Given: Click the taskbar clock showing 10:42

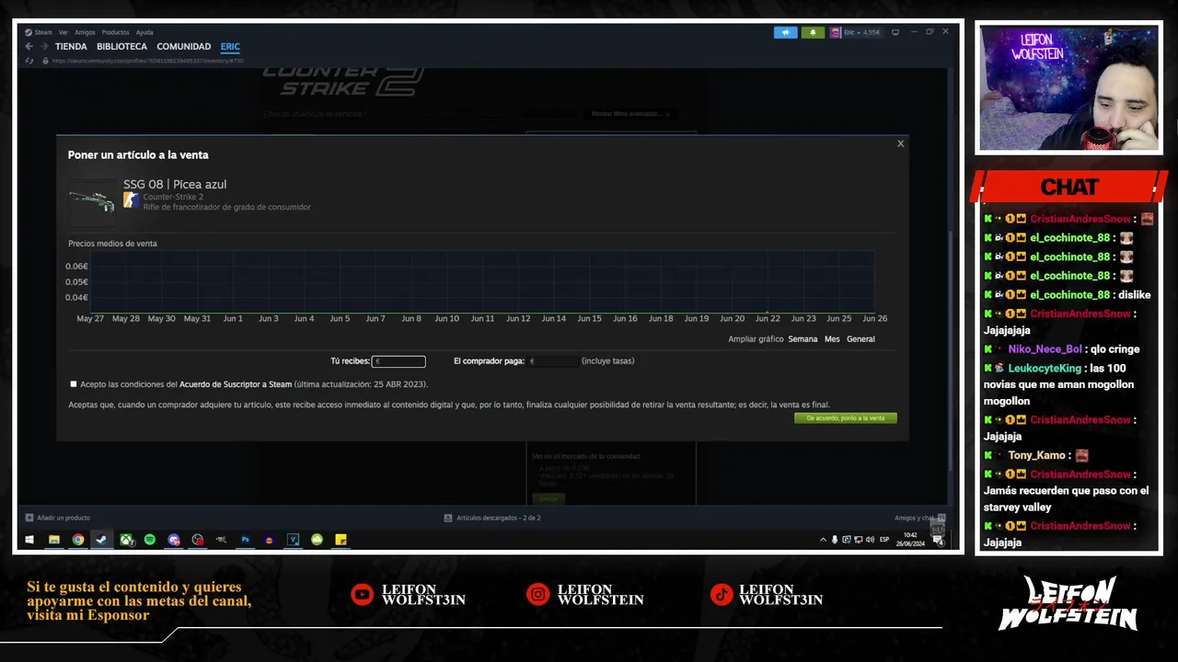Looking at the screenshot, I should click(910, 539).
